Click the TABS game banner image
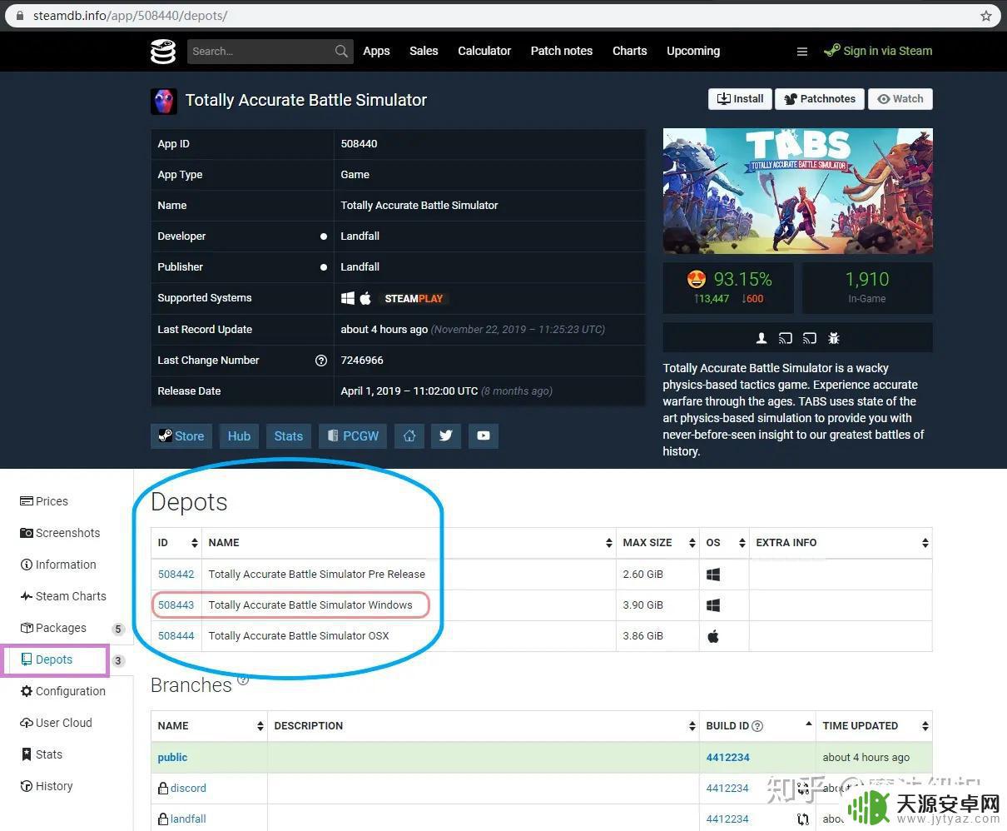Screen dimensions: 1007x831 [797, 191]
